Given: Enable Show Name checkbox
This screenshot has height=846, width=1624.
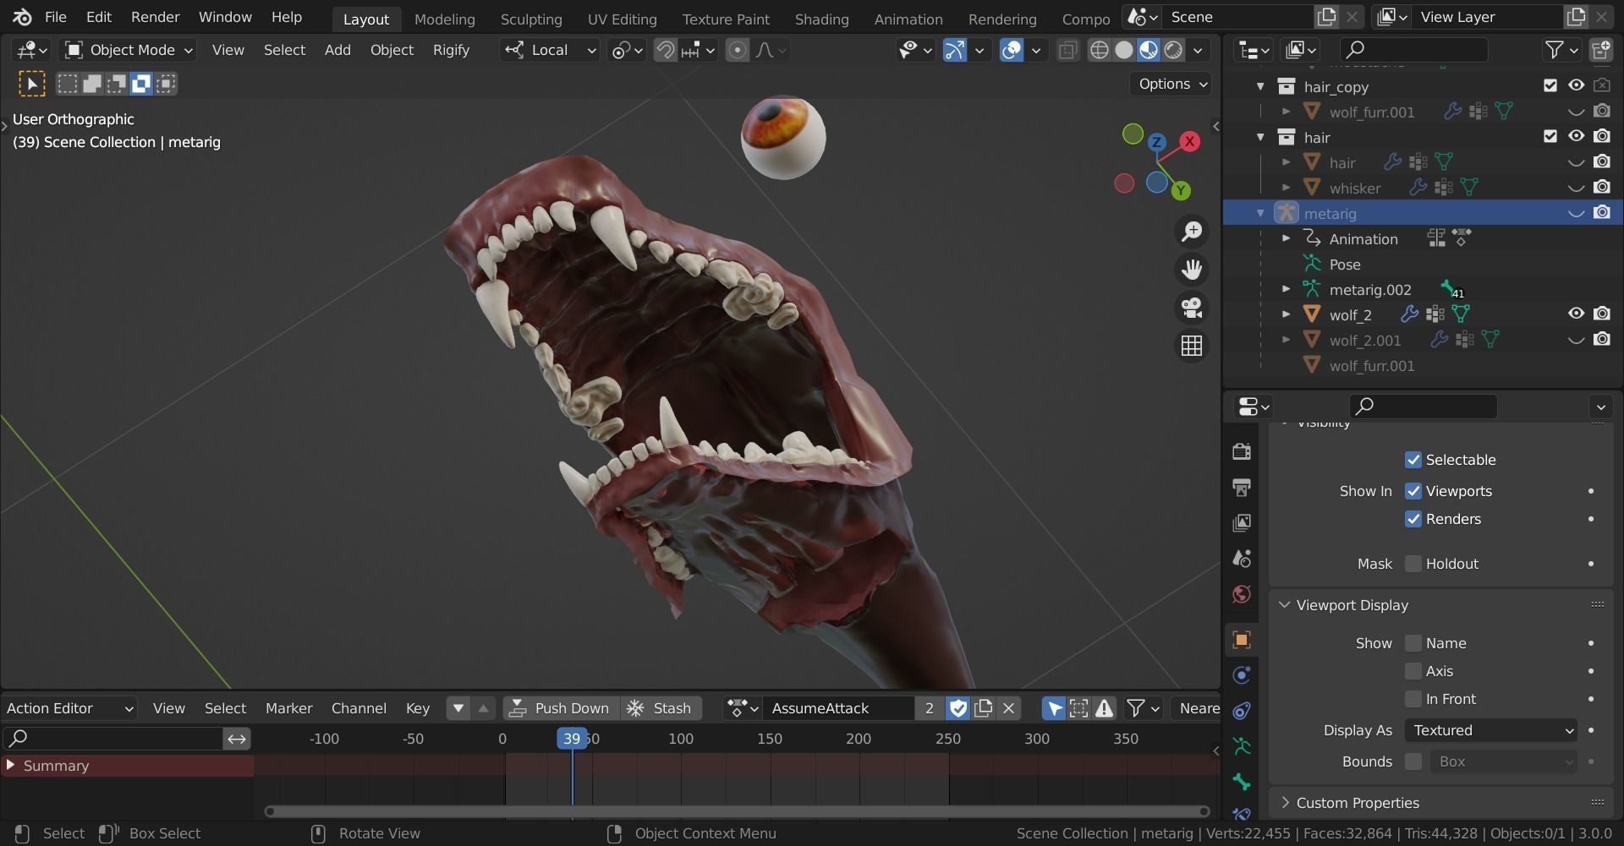Looking at the screenshot, I should click(1413, 643).
